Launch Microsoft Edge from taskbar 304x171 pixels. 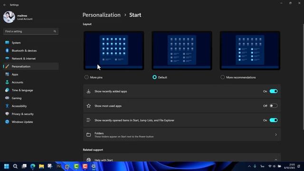[33, 166]
